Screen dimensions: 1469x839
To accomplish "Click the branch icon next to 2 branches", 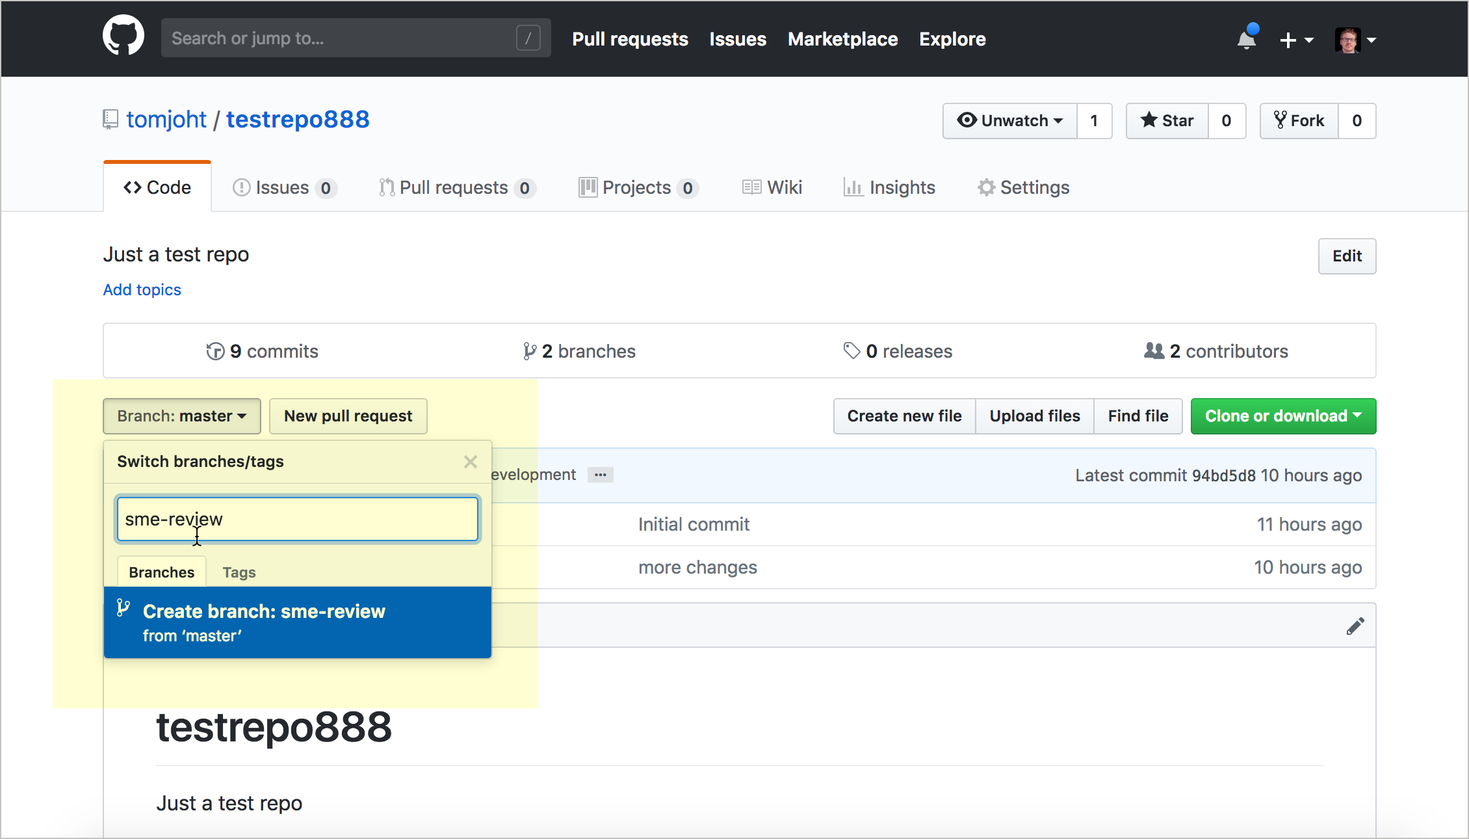I will coord(529,351).
